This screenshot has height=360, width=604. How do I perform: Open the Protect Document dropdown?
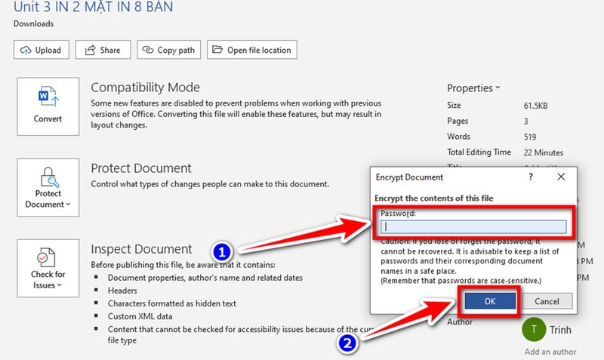48,187
